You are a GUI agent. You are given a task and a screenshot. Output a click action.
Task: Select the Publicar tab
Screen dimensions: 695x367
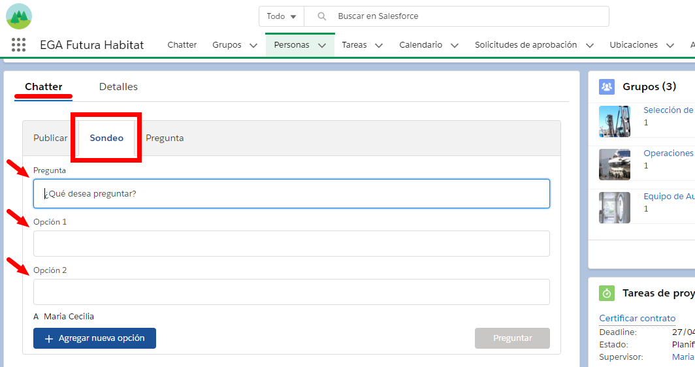pyautogui.click(x=50, y=138)
